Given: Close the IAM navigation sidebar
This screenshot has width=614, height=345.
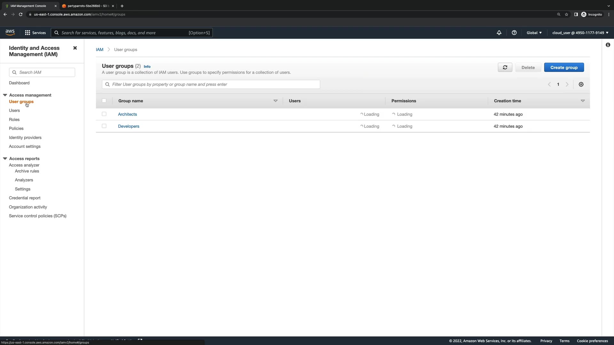Looking at the screenshot, I should (75, 48).
